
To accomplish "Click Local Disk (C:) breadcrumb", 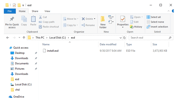I will 58,38.
